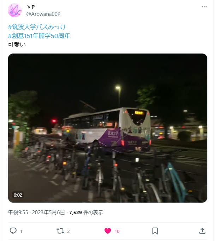Open the three-dot more options menu
The image size is (215, 241).
204,7
